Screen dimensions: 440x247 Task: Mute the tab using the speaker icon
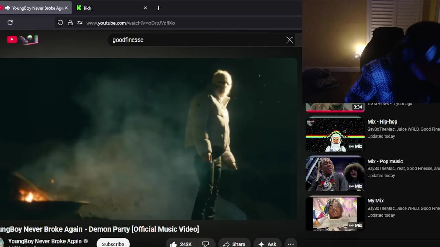tap(7, 8)
